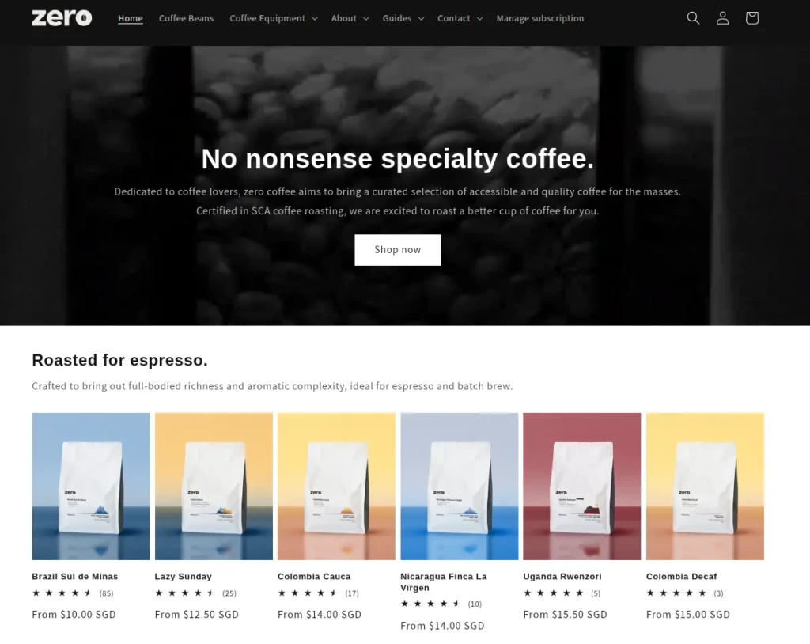Expand the About menu
This screenshot has width=810, height=644.
pyautogui.click(x=350, y=18)
